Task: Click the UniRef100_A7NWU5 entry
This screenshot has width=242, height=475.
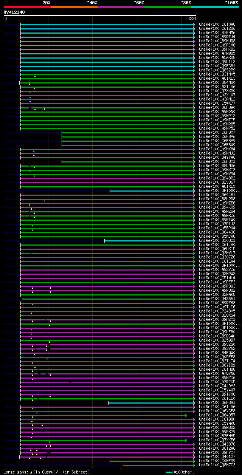Action: (x=217, y=53)
